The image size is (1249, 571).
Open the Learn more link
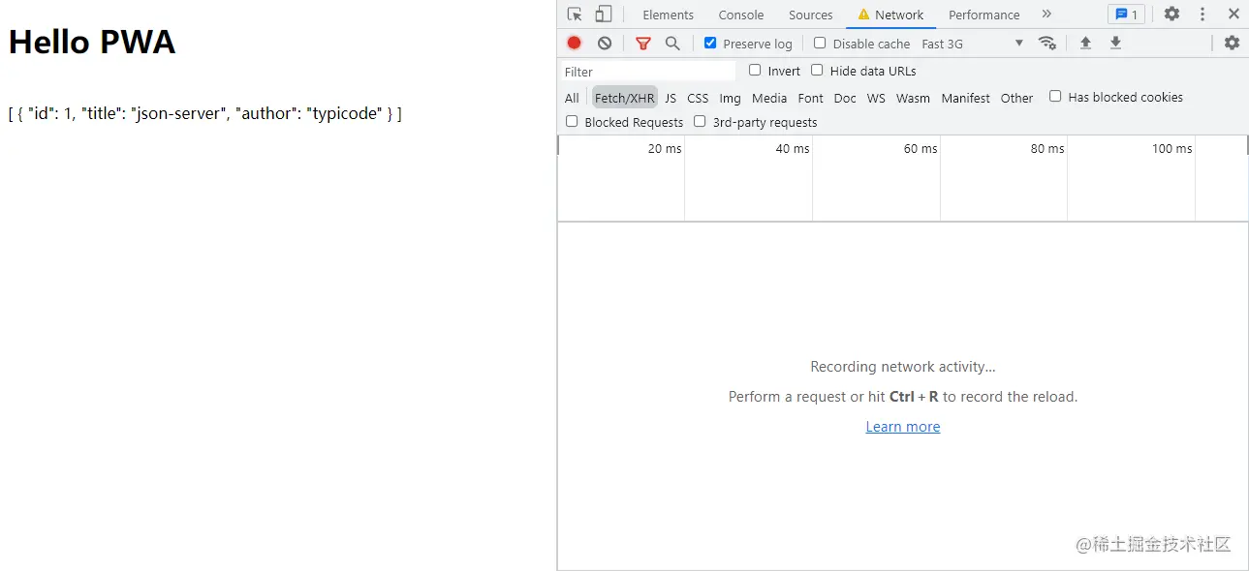[x=903, y=427]
